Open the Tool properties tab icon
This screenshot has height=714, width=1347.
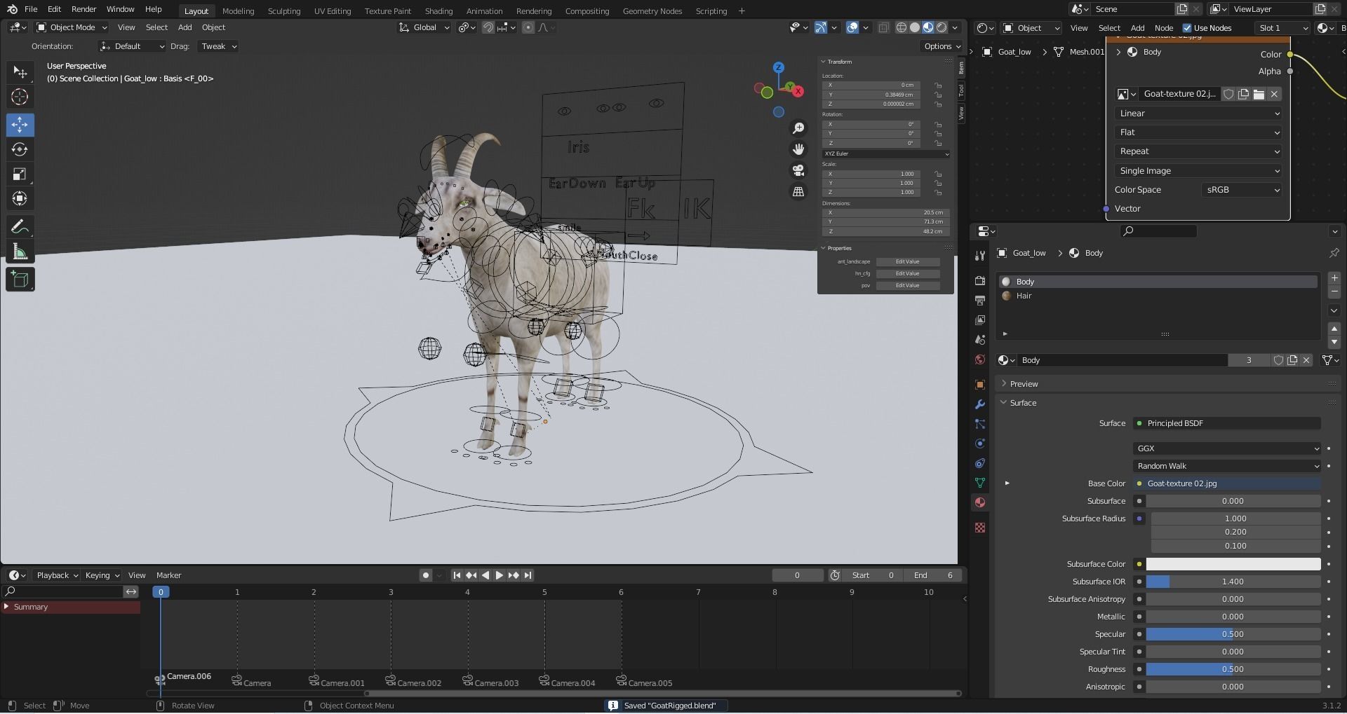click(980, 256)
